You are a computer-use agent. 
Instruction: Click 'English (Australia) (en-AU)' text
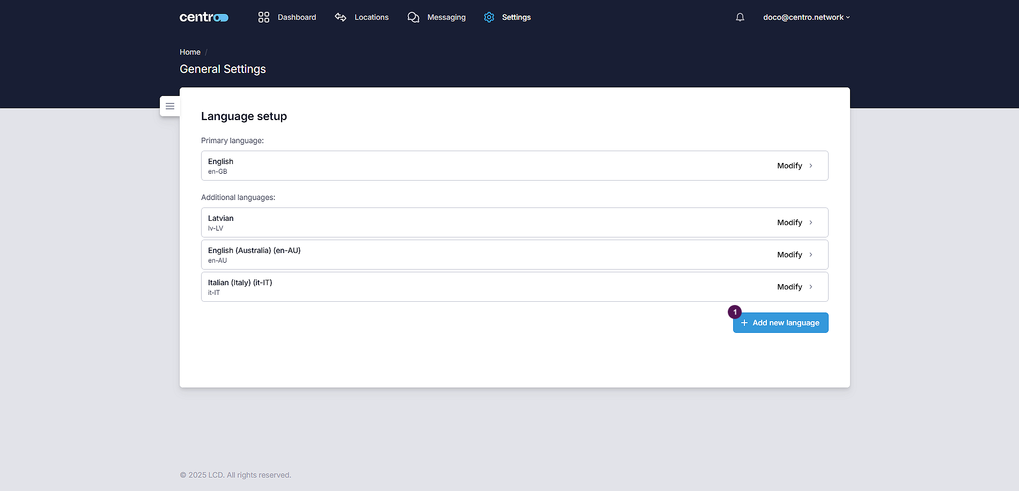pos(254,250)
